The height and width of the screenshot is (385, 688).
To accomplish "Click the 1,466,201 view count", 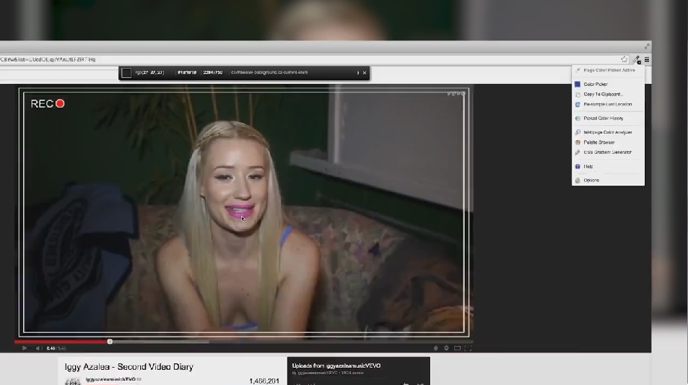I will pyautogui.click(x=264, y=381).
